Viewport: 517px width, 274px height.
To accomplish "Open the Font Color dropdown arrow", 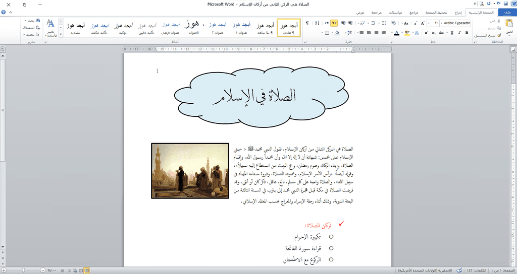I will (392, 33).
